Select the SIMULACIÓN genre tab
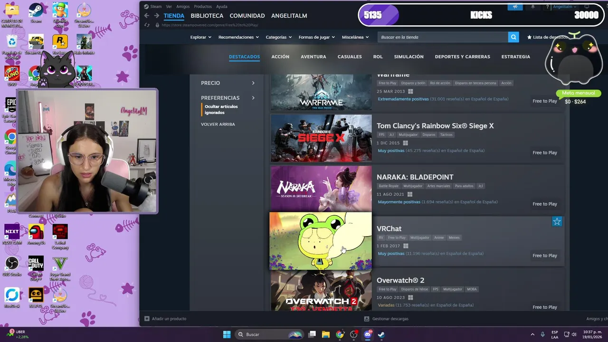This screenshot has height=342, width=608. [x=408, y=57]
